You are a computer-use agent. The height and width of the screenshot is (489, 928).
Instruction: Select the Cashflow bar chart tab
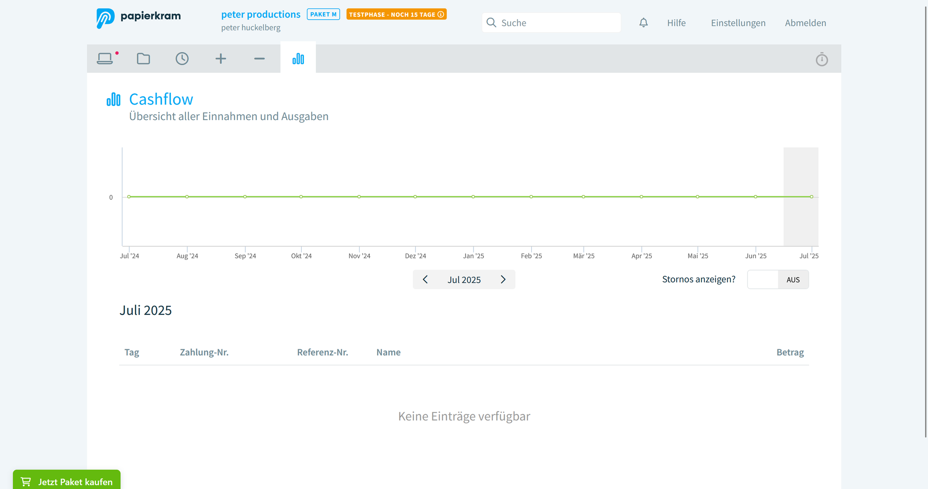298,59
